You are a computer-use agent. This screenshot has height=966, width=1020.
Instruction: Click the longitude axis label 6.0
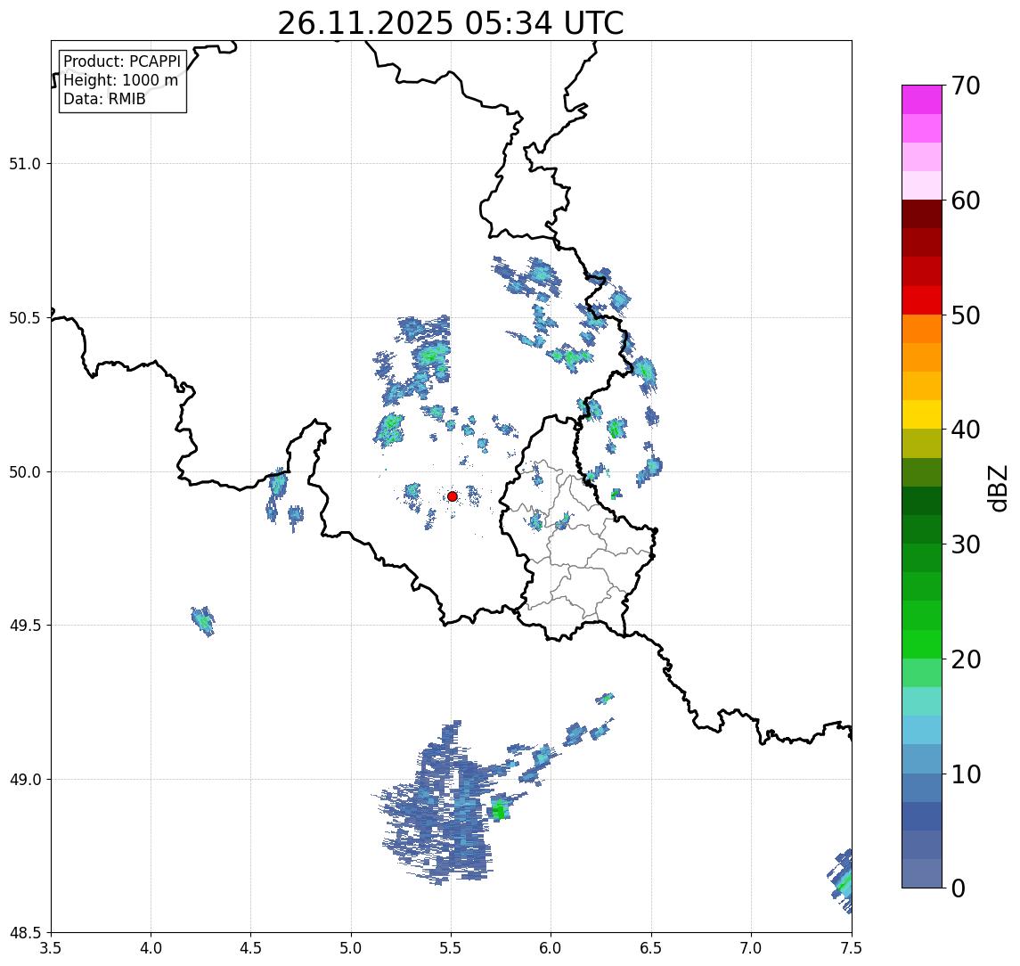pos(551,948)
